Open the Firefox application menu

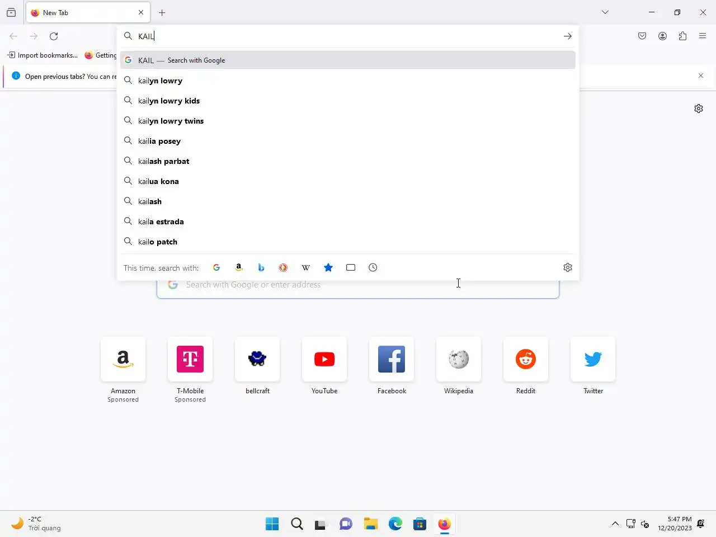(703, 36)
